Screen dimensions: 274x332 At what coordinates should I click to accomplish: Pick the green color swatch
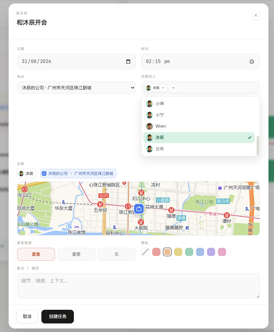(x=189, y=252)
